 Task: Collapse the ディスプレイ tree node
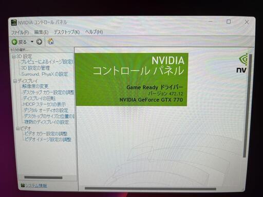15,81
